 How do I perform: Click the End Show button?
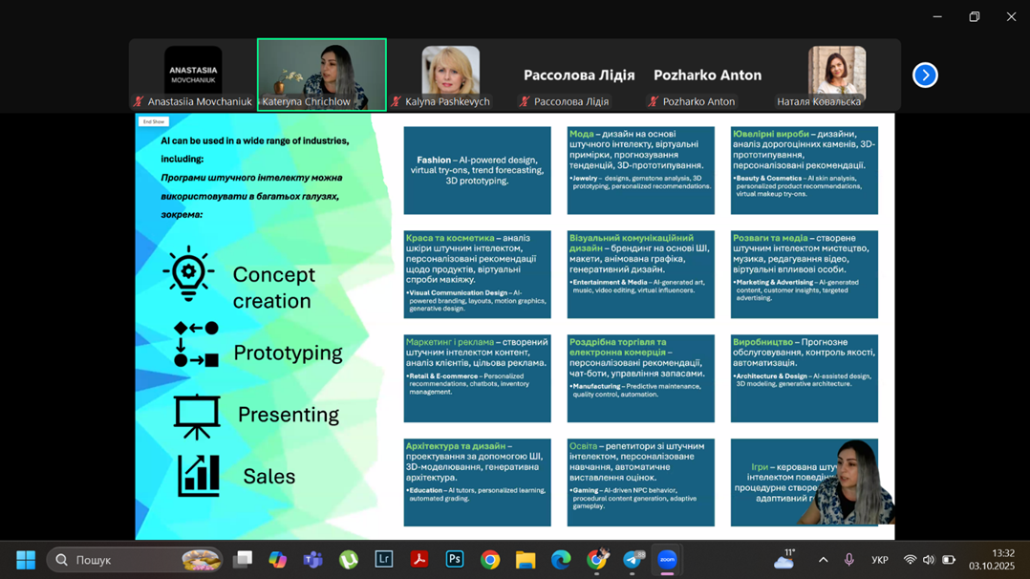point(153,122)
